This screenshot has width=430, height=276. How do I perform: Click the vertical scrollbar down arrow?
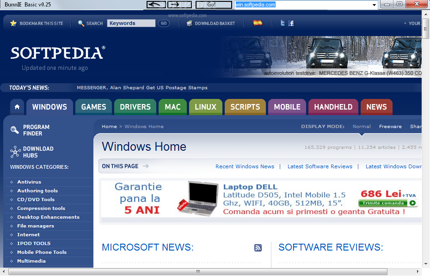426,264
